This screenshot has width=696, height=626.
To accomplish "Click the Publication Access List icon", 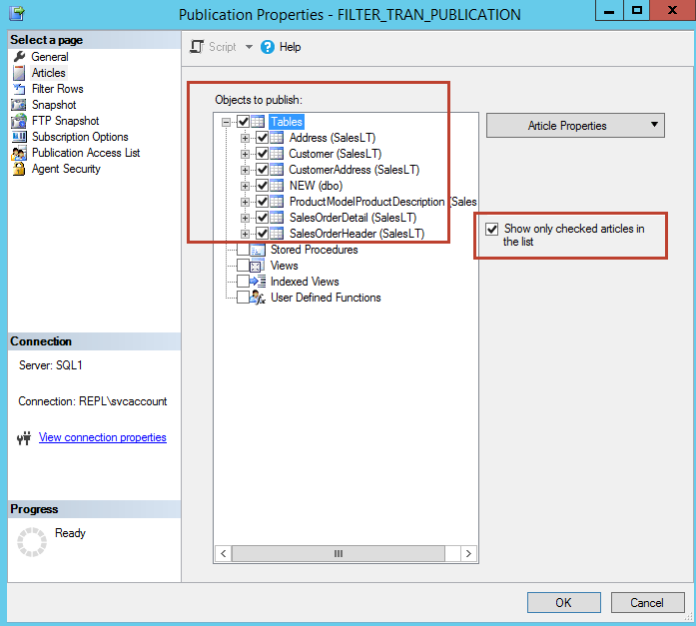I will click(19, 153).
